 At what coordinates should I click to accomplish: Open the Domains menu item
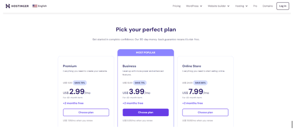coord(268,6)
